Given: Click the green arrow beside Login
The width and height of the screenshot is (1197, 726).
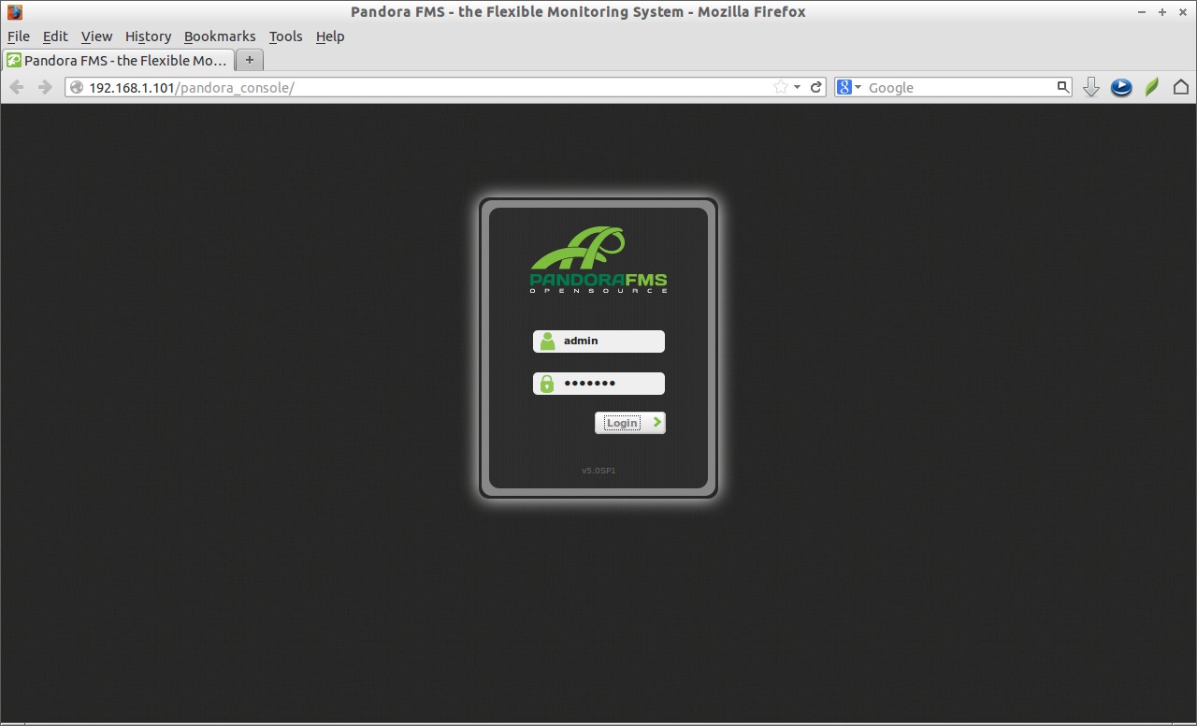Looking at the screenshot, I should click(x=657, y=423).
